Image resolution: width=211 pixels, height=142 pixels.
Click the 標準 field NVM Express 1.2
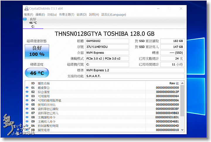[135, 70]
